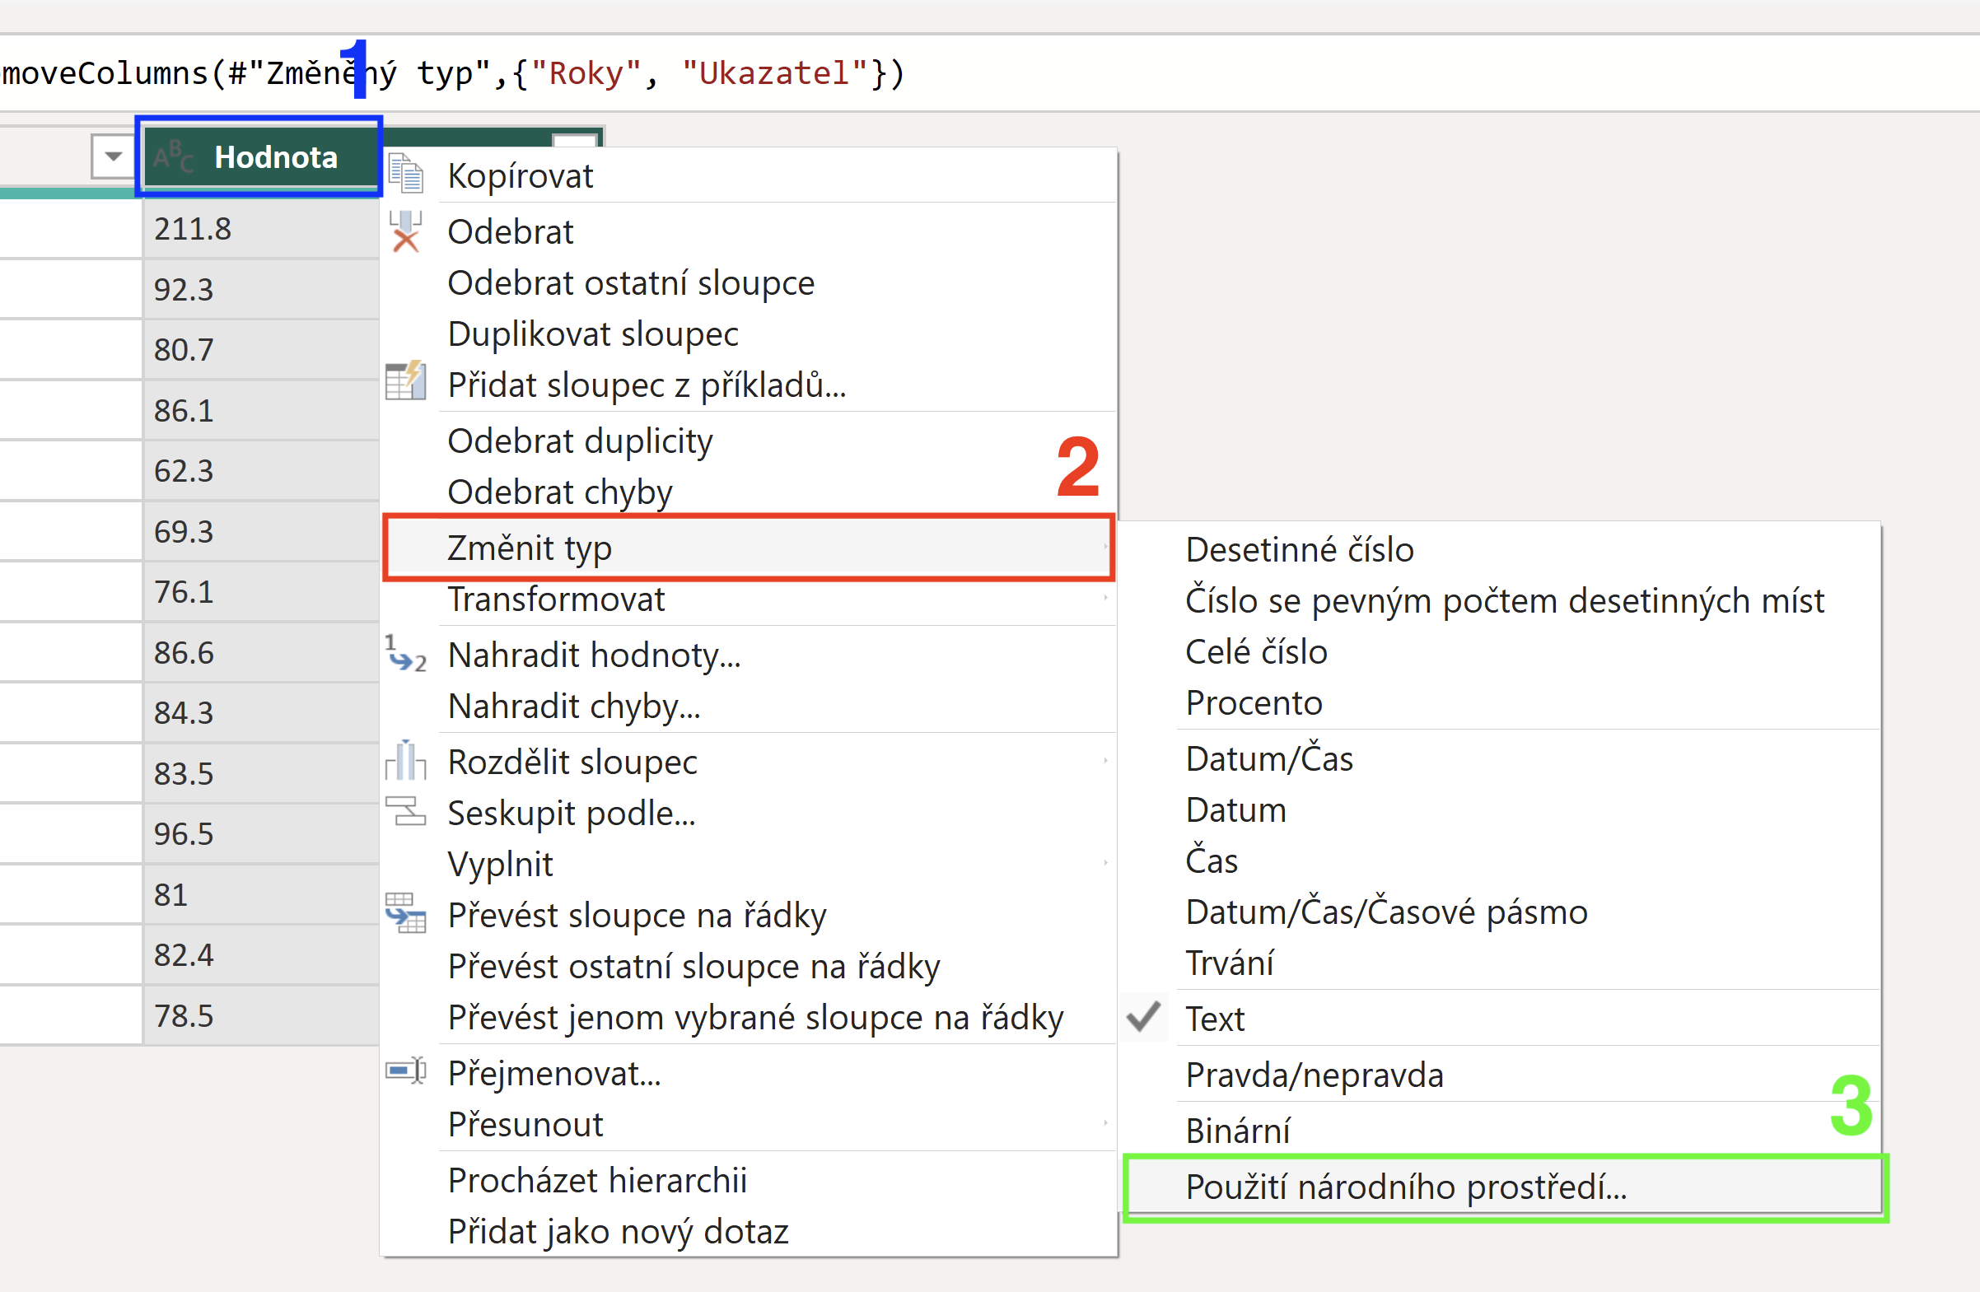The image size is (1980, 1292).
Task: Click the formula bar text field
Action: [990, 73]
